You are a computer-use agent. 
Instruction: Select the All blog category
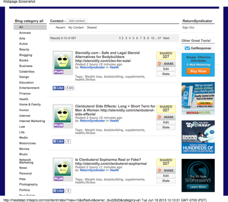(30, 27)
